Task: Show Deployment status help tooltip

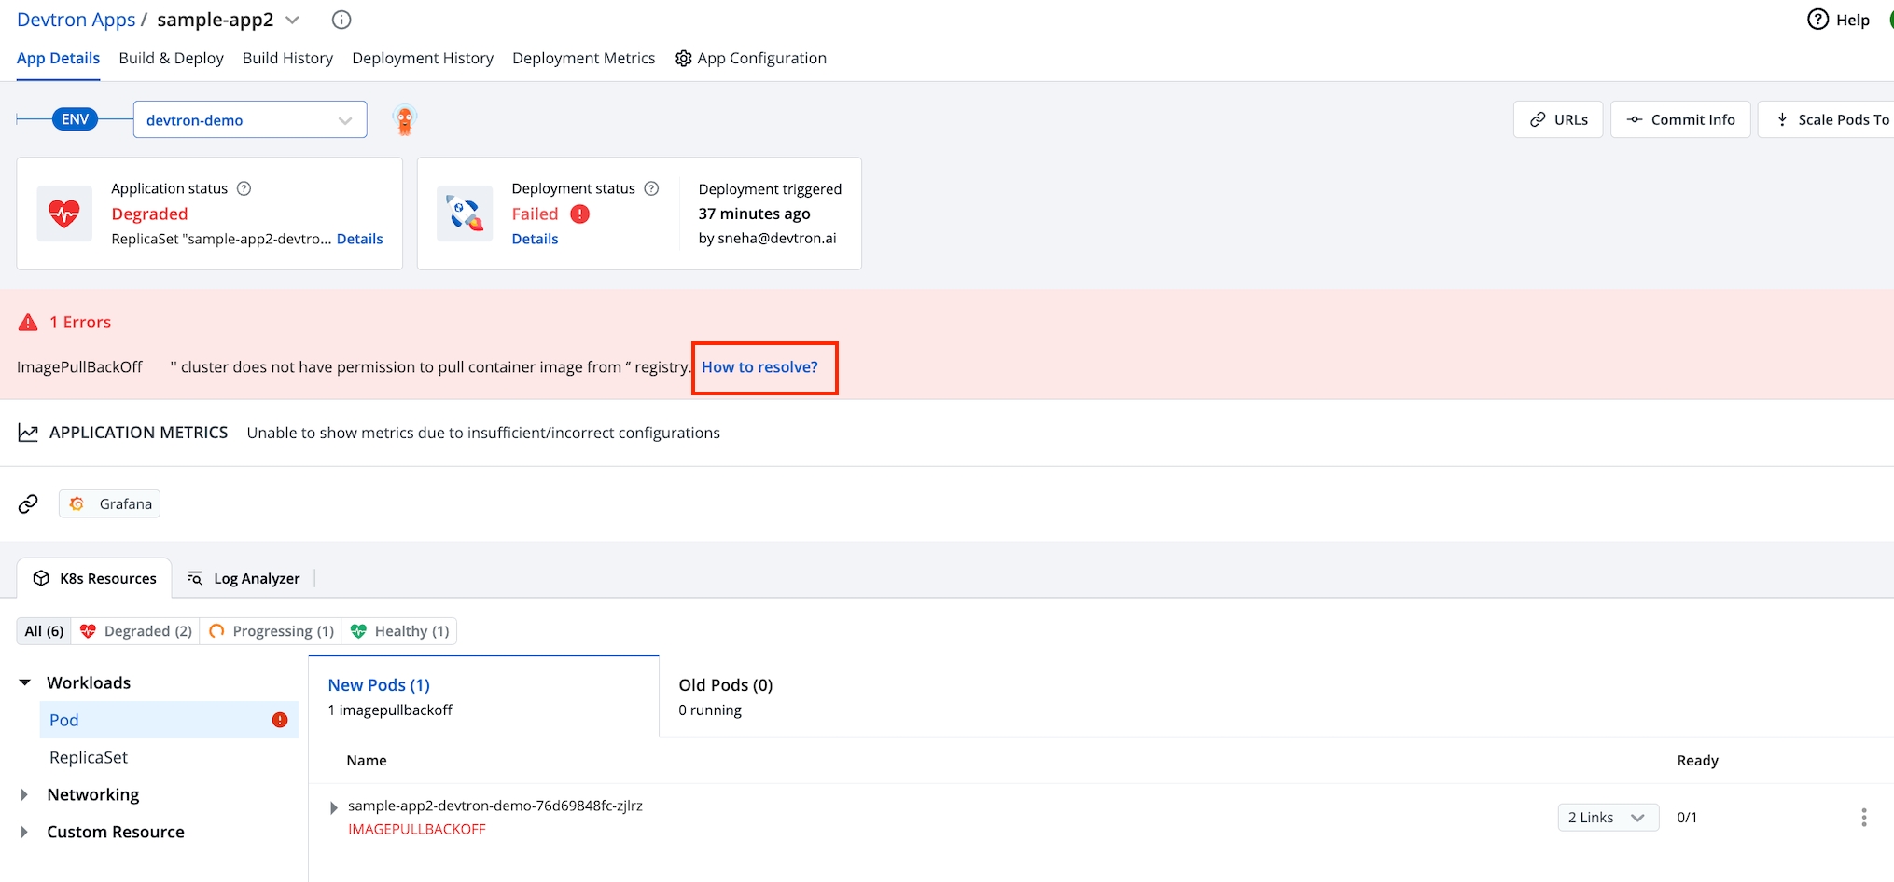Action: click(x=651, y=188)
